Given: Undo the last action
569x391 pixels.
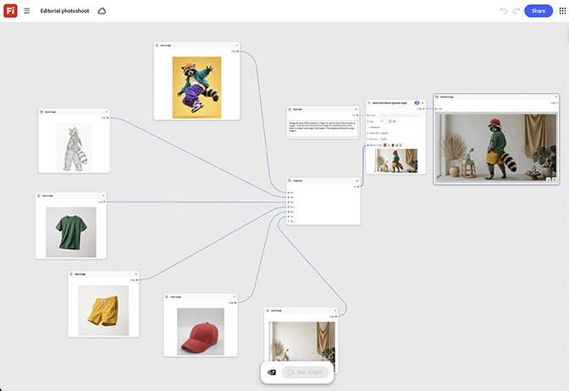Looking at the screenshot, I should tap(504, 11).
